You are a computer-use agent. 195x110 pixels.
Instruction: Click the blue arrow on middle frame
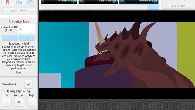[x=114, y=2]
